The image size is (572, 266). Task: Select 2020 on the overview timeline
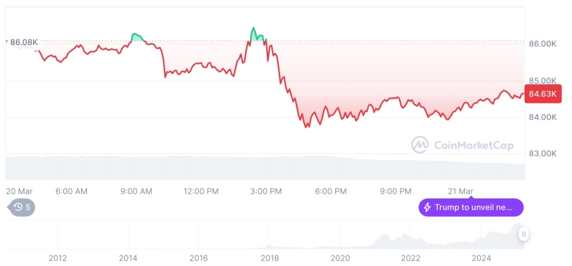[x=340, y=258]
